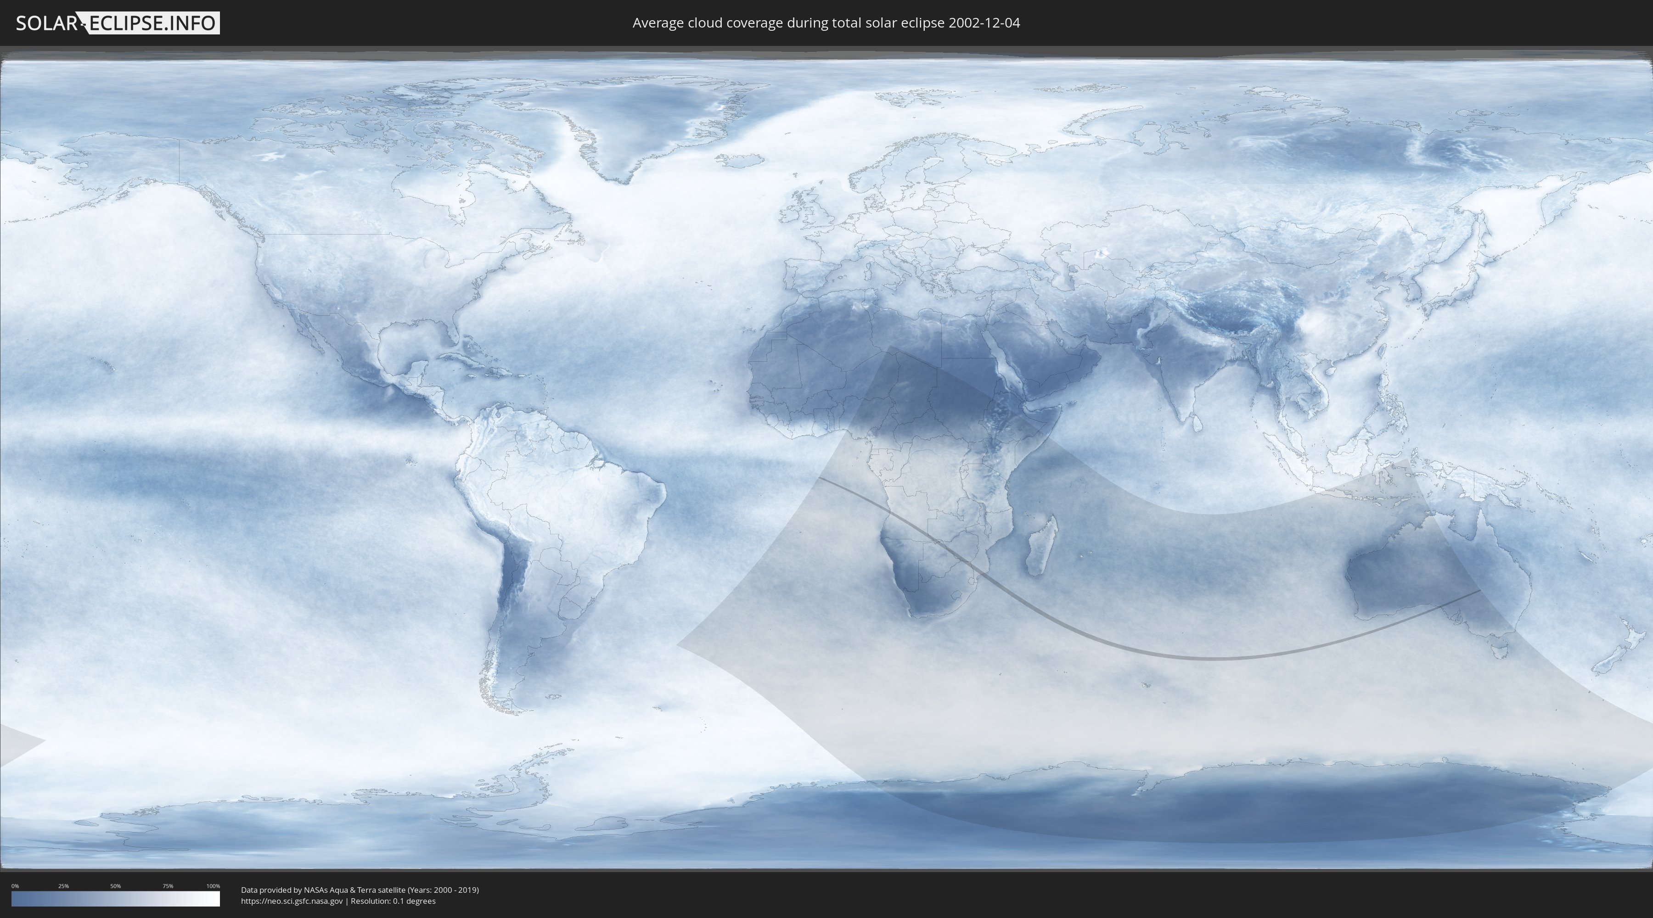Click the '25%' legend label
This screenshot has height=918, width=1653.
[63, 886]
